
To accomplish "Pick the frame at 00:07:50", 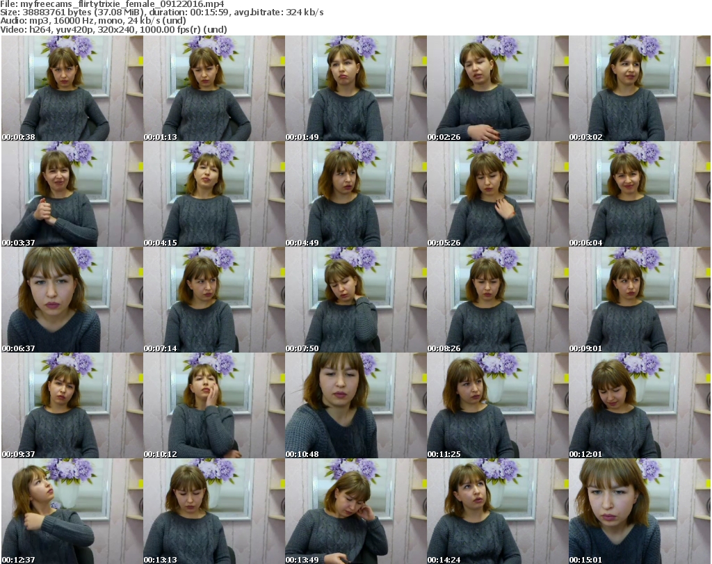I will (x=355, y=300).
